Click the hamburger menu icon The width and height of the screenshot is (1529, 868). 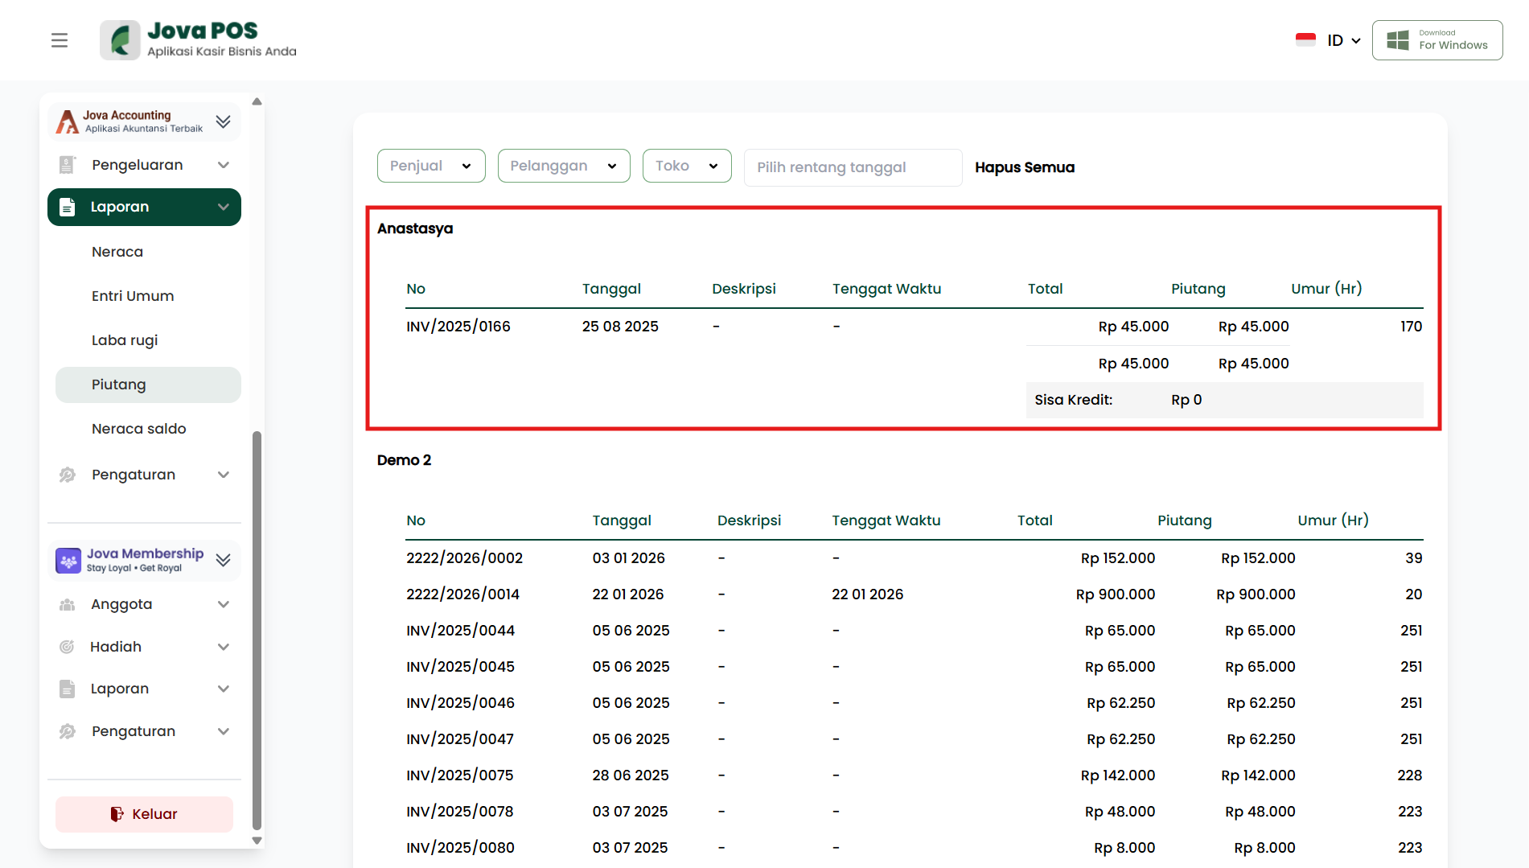pyautogui.click(x=59, y=40)
